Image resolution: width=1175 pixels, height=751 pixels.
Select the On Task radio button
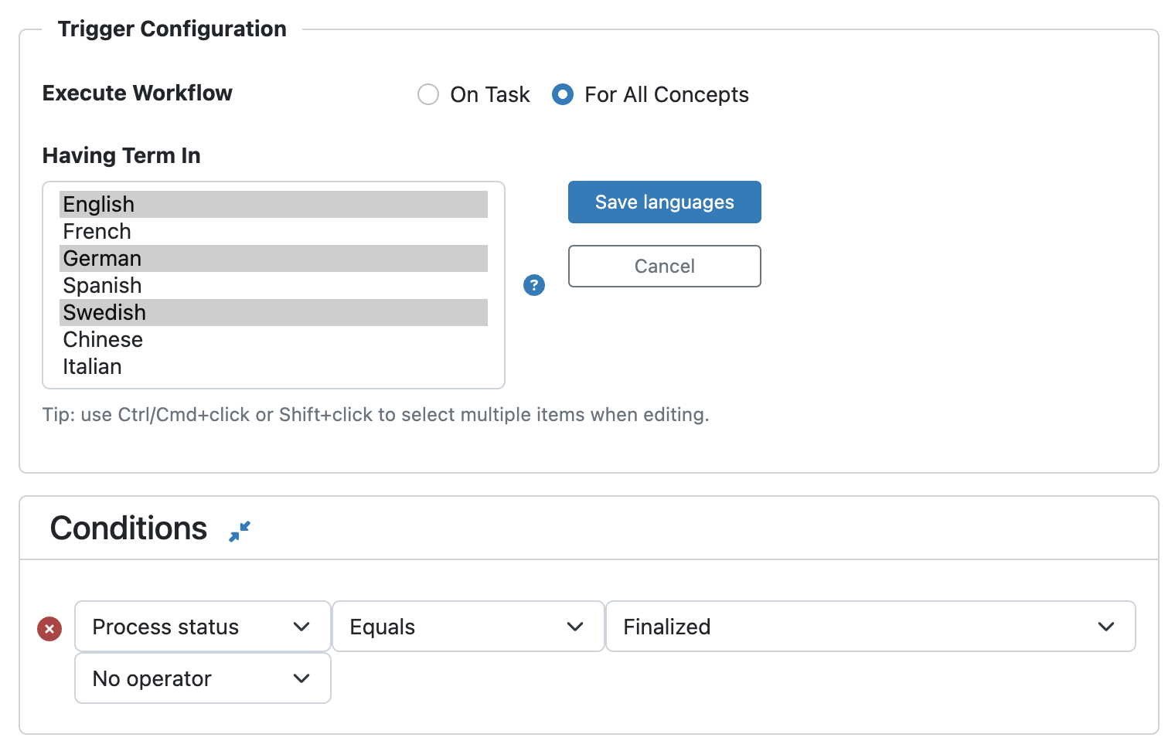click(428, 94)
